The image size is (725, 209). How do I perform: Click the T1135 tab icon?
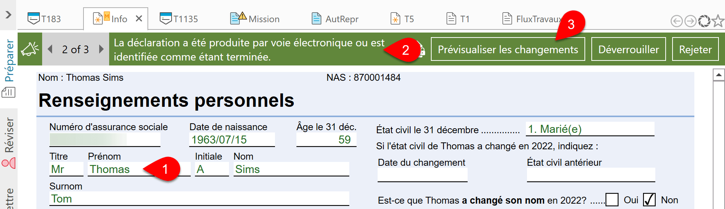(165, 18)
